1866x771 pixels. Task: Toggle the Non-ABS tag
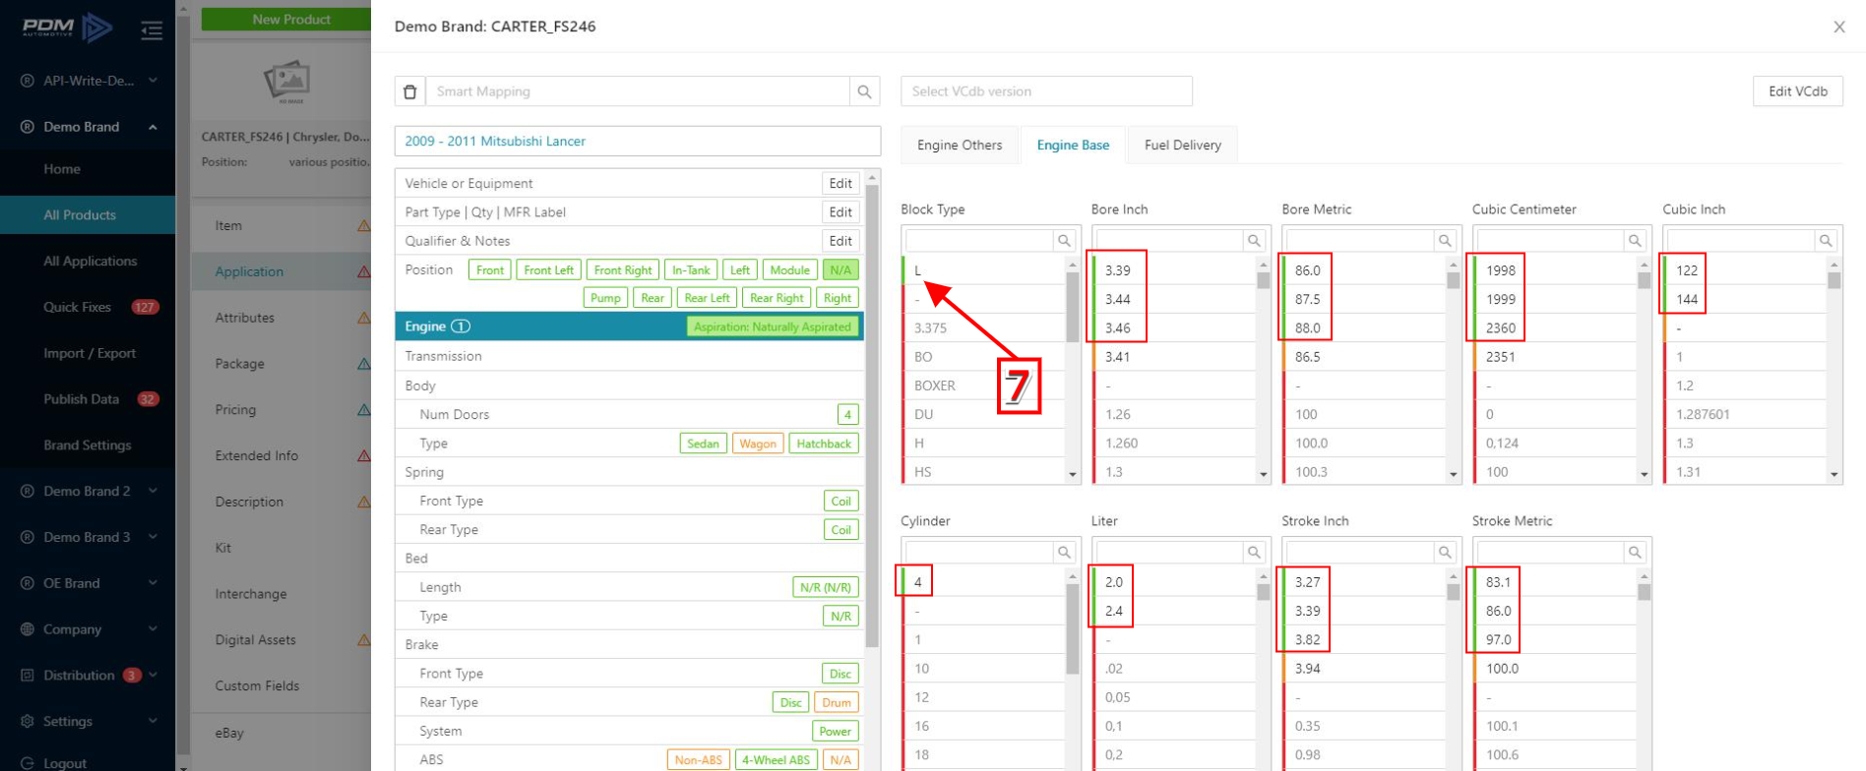pyautogui.click(x=699, y=760)
